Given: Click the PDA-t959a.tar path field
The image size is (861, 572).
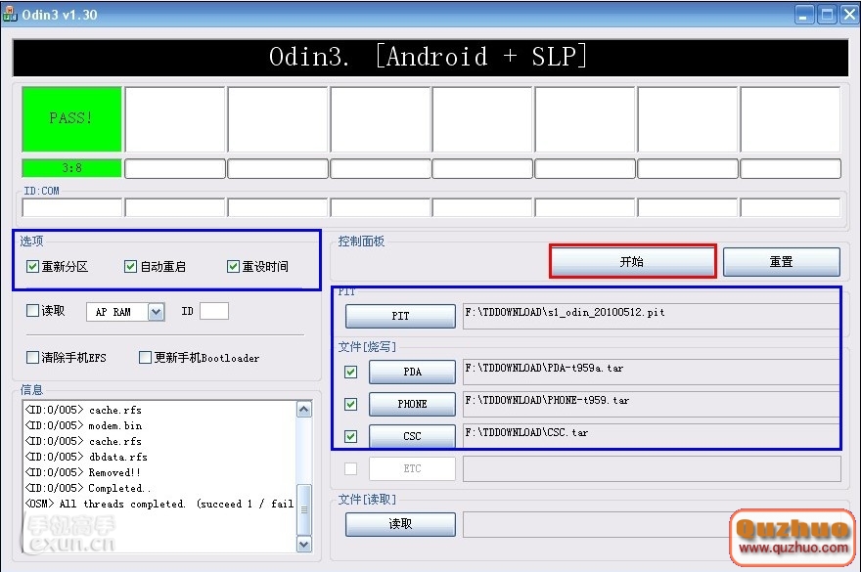Looking at the screenshot, I should [652, 372].
